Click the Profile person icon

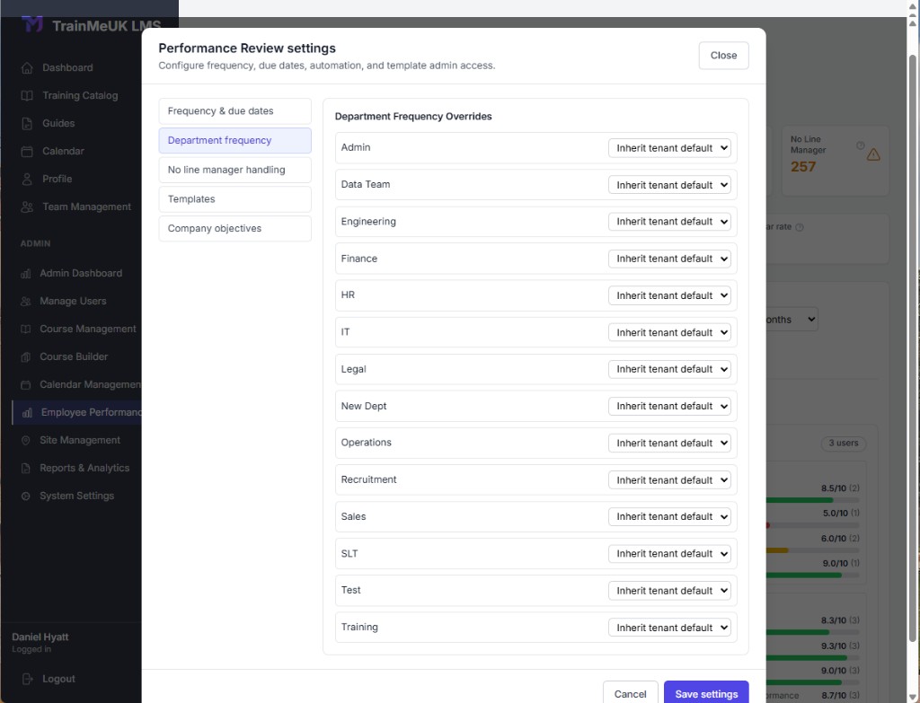tap(27, 180)
